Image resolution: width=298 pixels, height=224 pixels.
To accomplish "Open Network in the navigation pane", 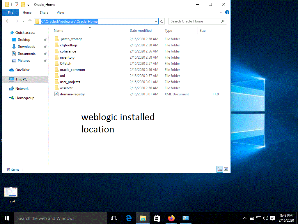I will pos(22,89).
